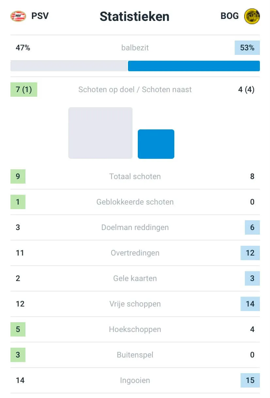Screen dimensions: 270x398
Task: Open the PSV team name
Action: point(40,16)
